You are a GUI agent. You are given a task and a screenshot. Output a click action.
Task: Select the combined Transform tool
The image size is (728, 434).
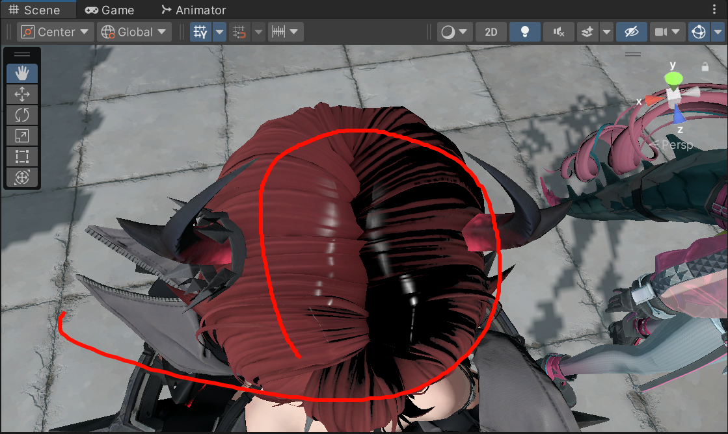[22, 177]
